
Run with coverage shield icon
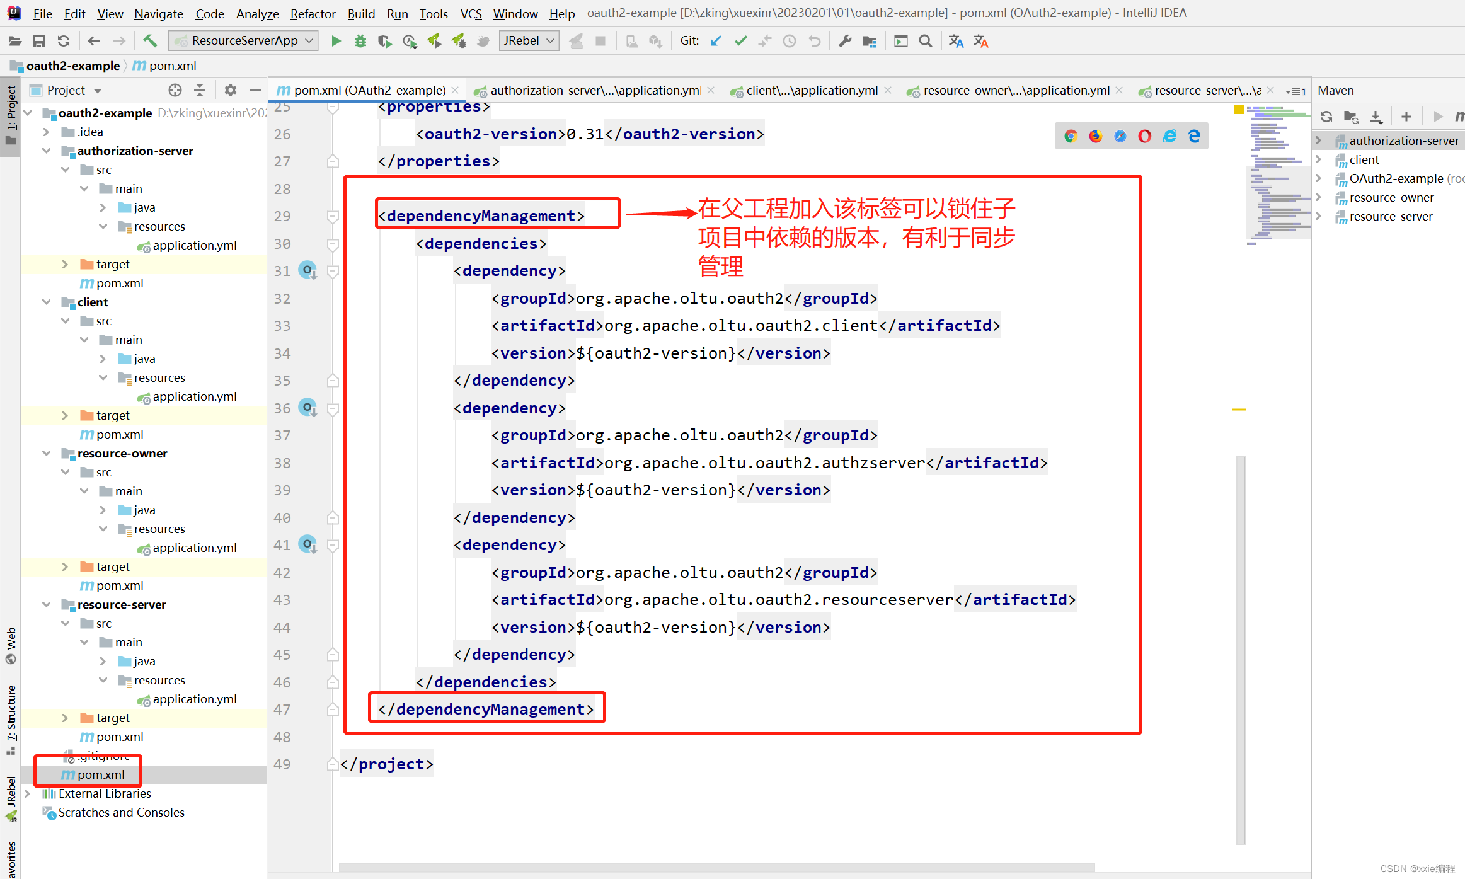pos(384,41)
